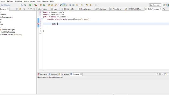
Task: Open the New Java Class dropdown arrow
Action: [46, 5]
